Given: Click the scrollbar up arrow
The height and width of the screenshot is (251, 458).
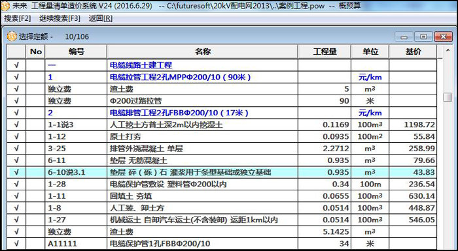Looking at the screenshot, I should (x=448, y=50).
